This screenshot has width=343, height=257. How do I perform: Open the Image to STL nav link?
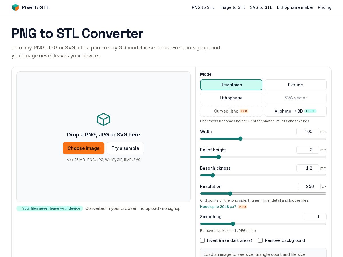point(232,7)
